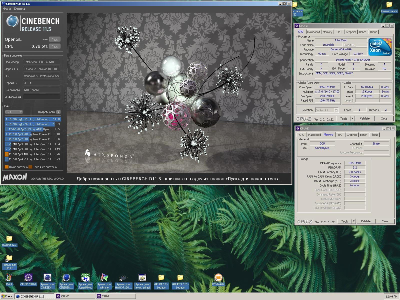The height and width of the screenshot is (300, 400).
Task: Click the brown 'Такая же система' legend swatch
Action: point(30,167)
